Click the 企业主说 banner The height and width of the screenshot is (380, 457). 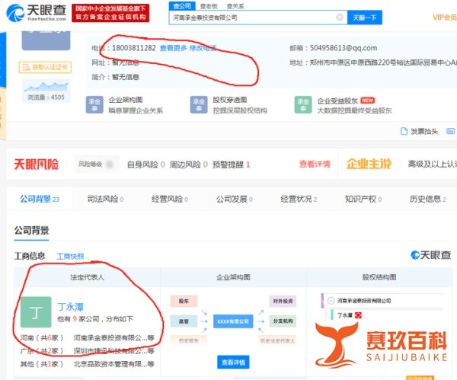pos(369,164)
